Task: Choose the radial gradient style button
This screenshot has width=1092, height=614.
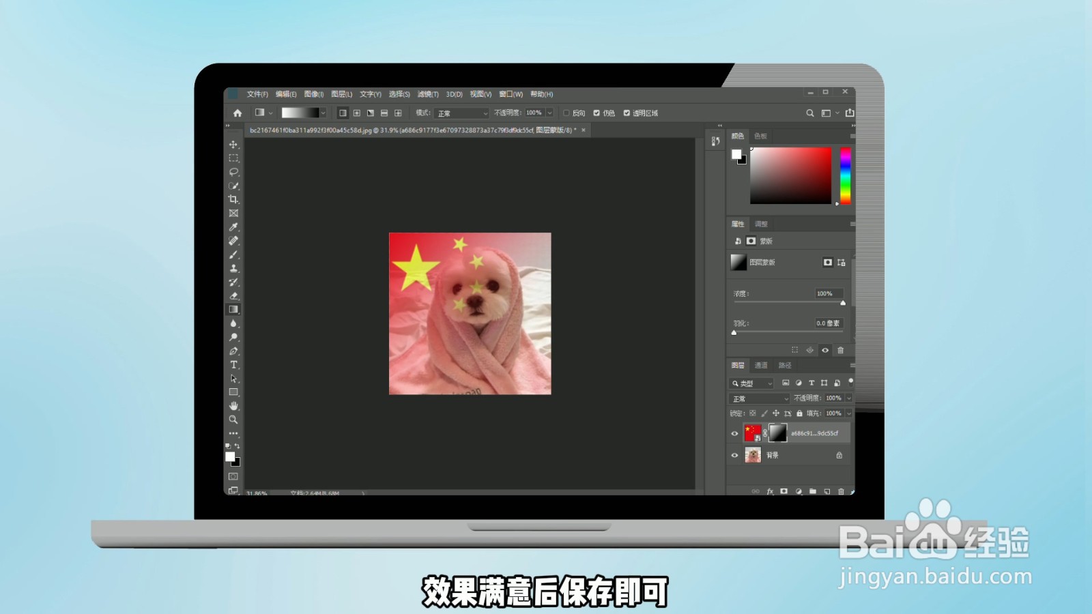Action: [x=356, y=113]
